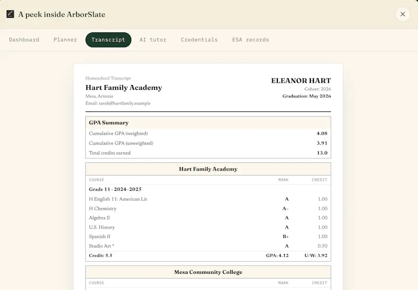Click the 'Hart Family Academy' course table header
This screenshot has width=418, height=290.
pyautogui.click(x=208, y=169)
